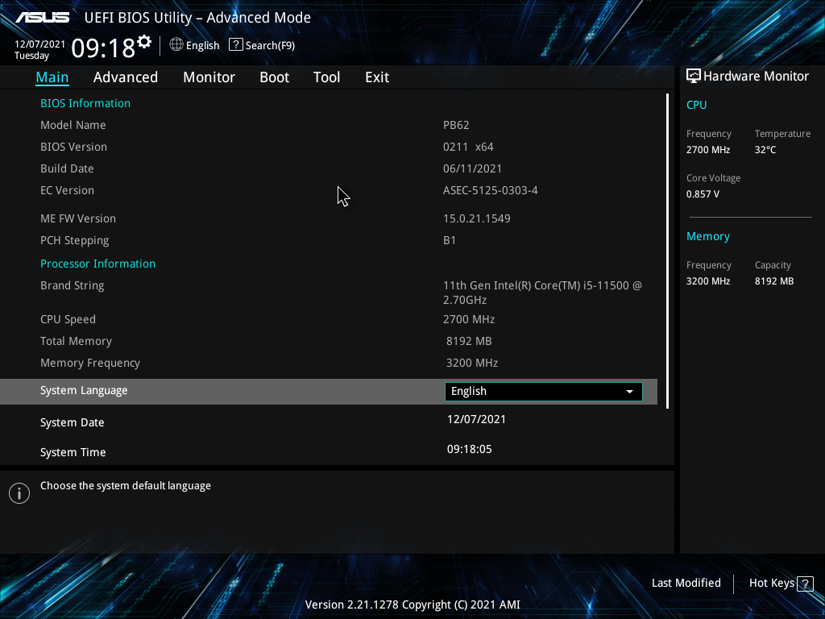Click the Processor Information heading
The width and height of the screenshot is (825, 619).
(97, 264)
